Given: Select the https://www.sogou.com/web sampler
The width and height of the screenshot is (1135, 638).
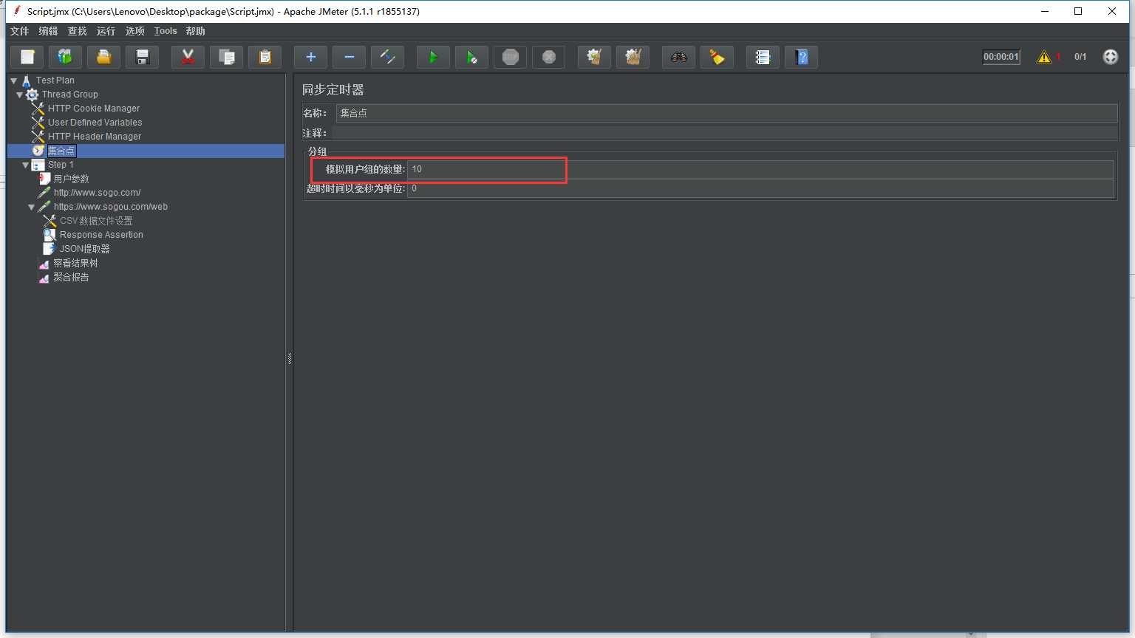Looking at the screenshot, I should [111, 207].
